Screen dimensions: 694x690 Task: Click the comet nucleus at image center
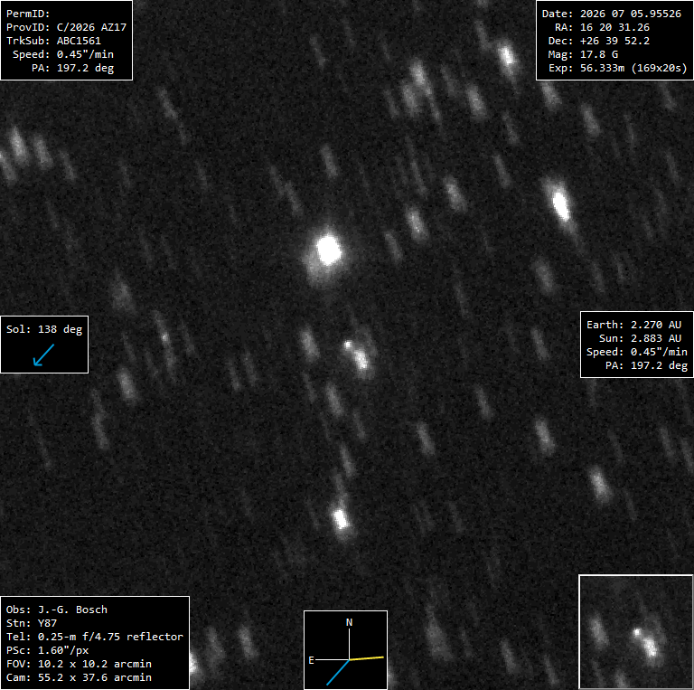click(348, 345)
